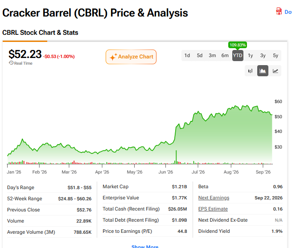The image size is (292, 248).
Task: Switch chart to 6m range
Action: [x=225, y=55]
